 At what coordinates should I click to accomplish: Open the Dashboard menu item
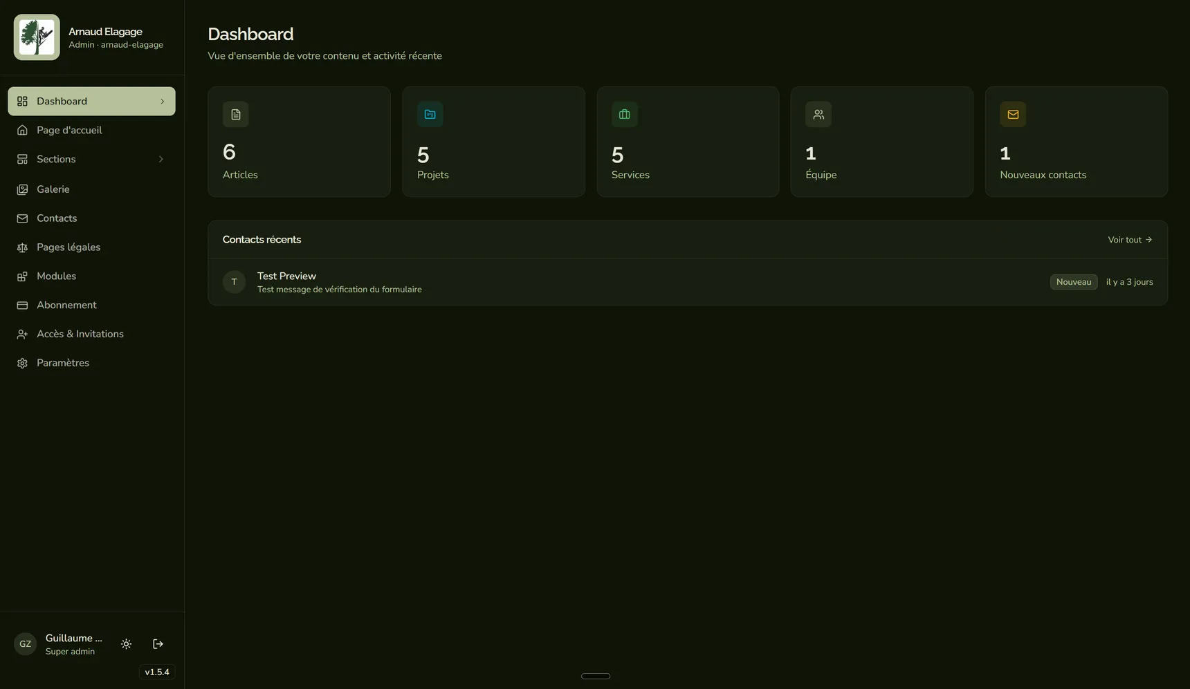pyautogui.click(x=91, y=101)
